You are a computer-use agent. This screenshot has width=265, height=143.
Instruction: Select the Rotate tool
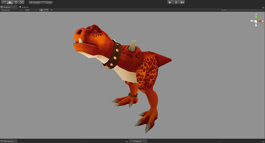[x=16, y=2]
